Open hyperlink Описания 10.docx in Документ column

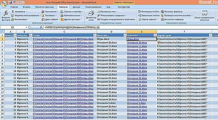pyautogui.click(x=137, y=43)
